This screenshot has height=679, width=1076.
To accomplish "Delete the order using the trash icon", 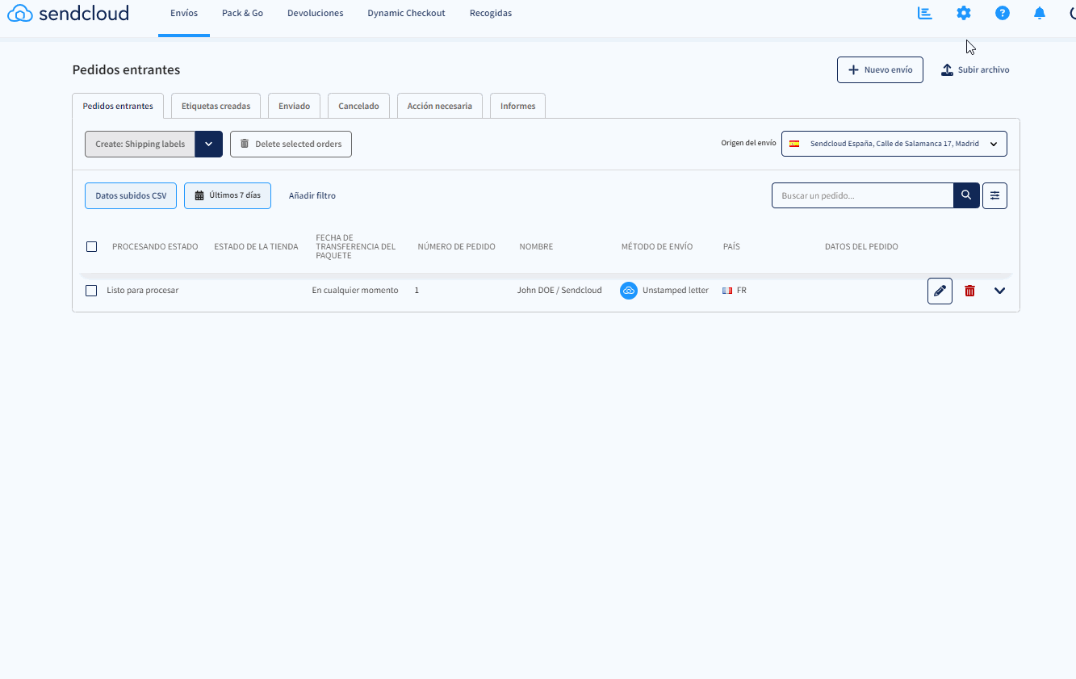I will tap(969, 291).
